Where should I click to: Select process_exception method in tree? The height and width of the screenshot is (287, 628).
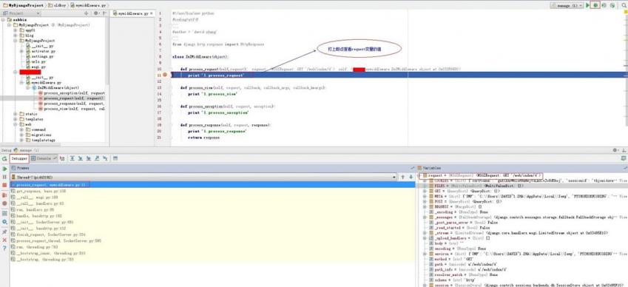(x=71, y=93)
